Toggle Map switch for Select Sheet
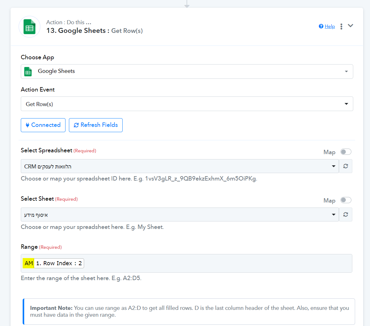Image resolution: width=370 pixels, height=326 pixels. pos(346,200)
